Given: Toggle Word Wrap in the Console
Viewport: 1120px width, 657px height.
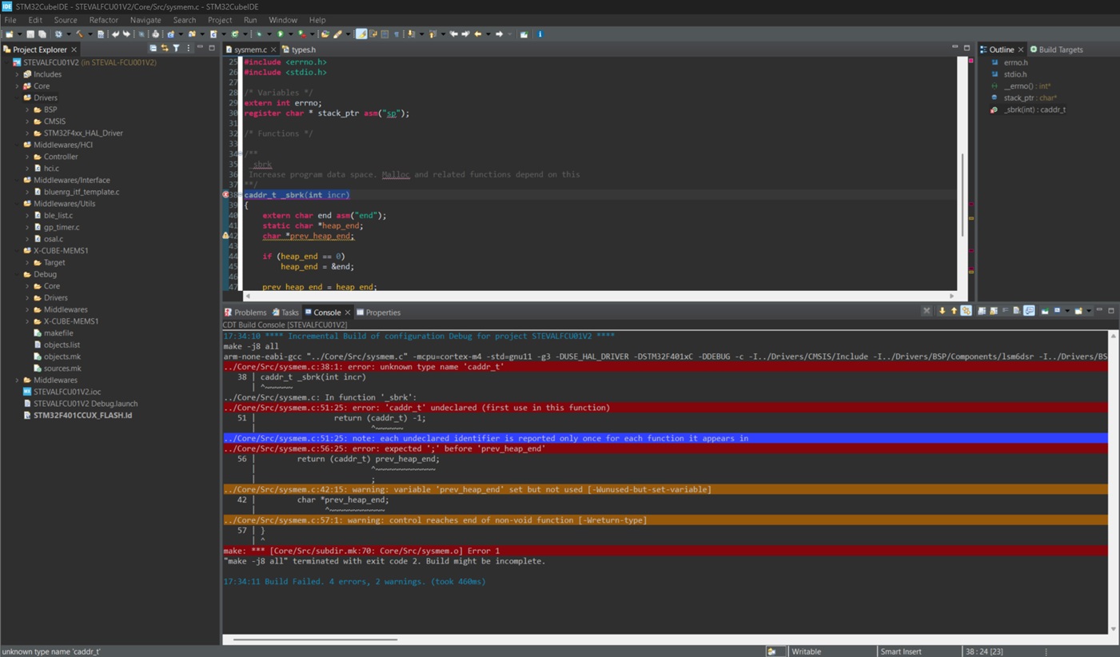Looking at the screenshot, I should 1005,312.
